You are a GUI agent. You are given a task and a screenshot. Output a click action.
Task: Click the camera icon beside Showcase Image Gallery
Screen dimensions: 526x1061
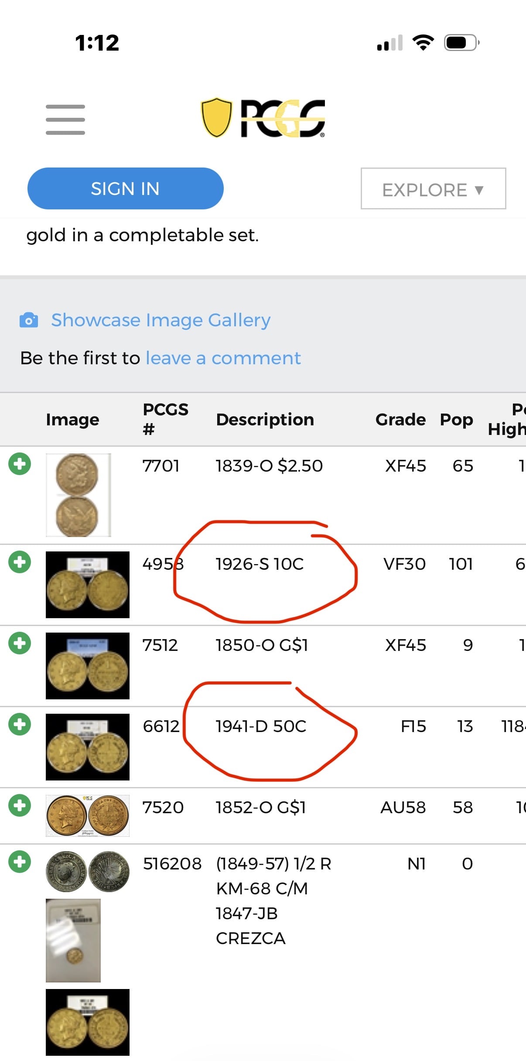point(29,320)
